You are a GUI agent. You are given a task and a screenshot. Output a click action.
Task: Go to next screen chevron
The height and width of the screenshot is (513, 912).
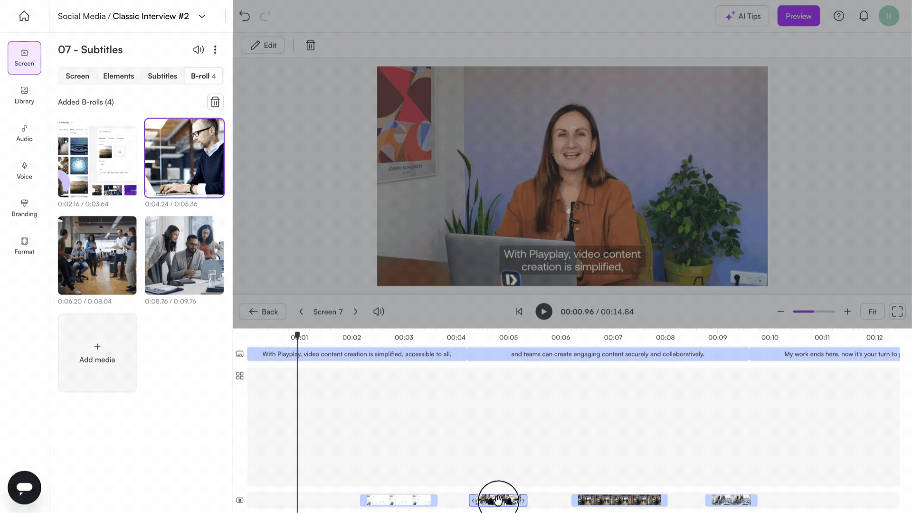tap(355, 312)
